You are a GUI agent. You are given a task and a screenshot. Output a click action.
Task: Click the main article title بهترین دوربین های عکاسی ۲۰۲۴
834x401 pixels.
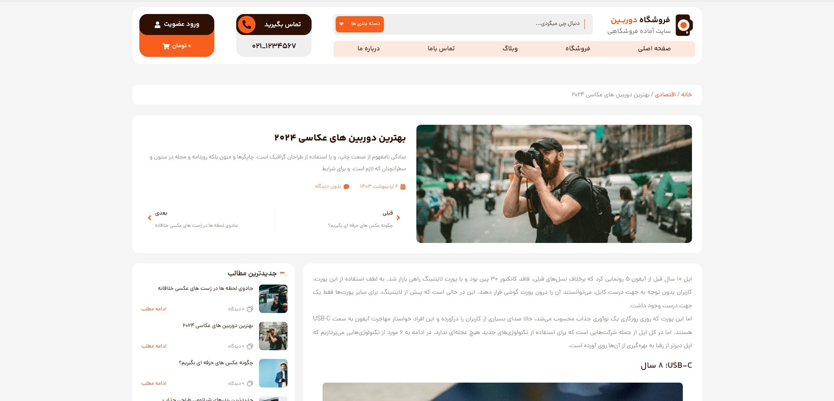tap(340, 138)
